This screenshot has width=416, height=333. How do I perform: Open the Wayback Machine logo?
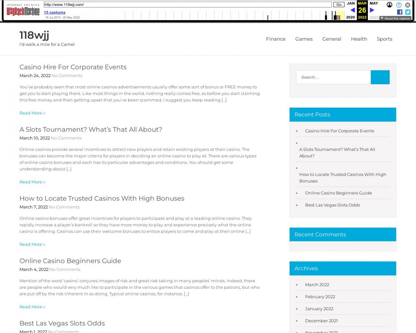(23, 10)
